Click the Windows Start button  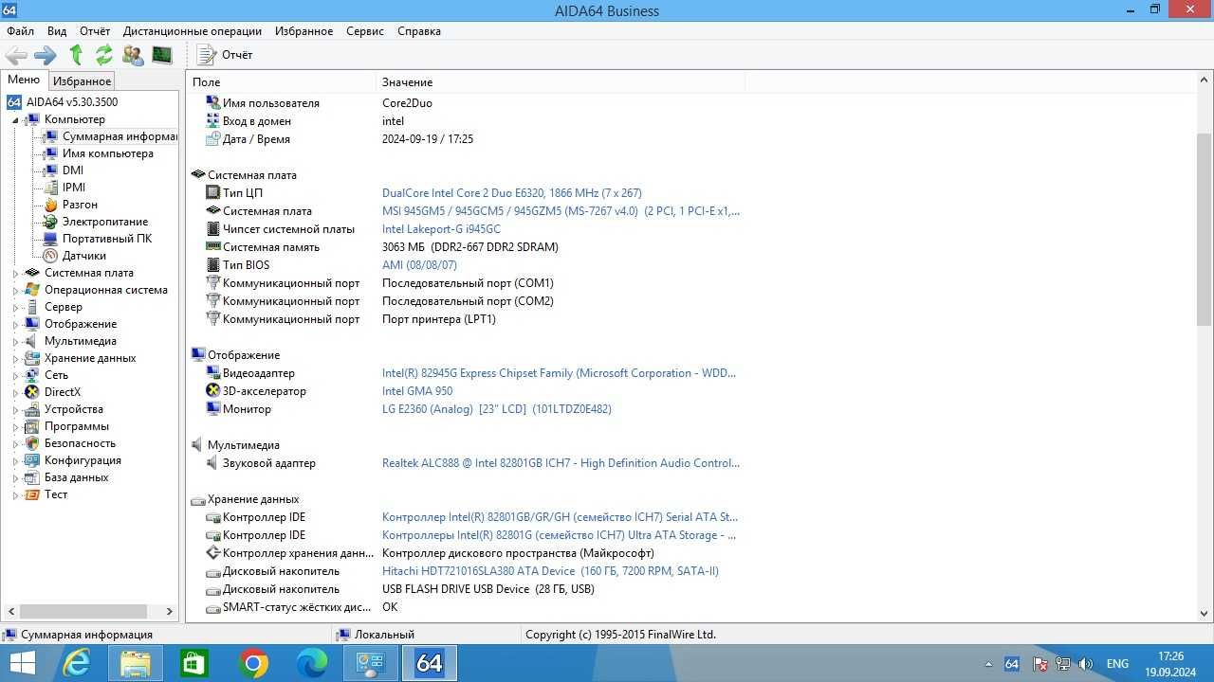(23, 663)
